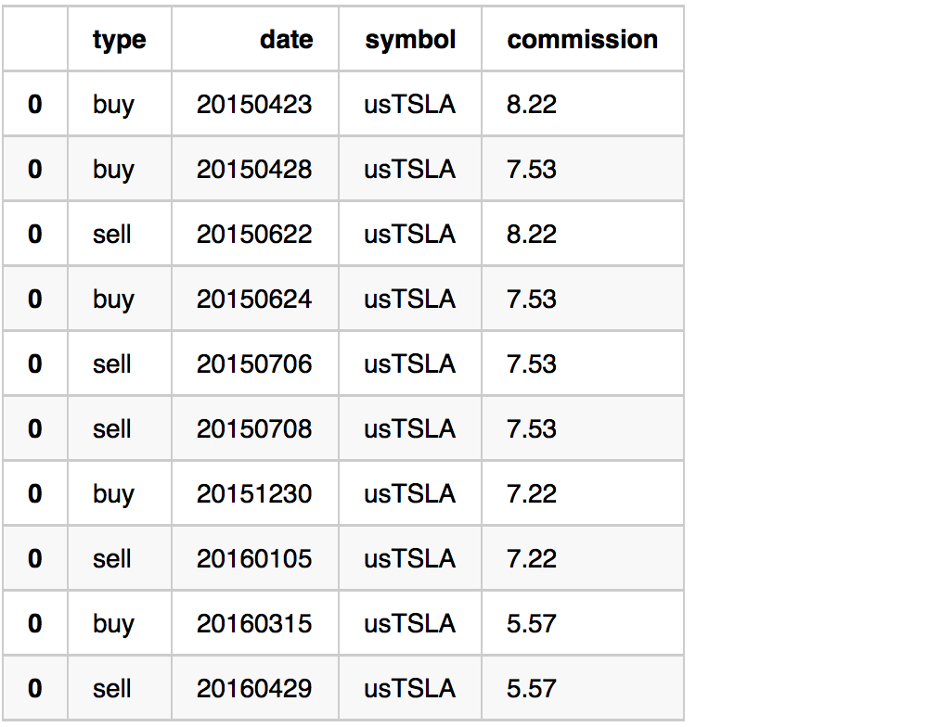
Task: Click usTSLA symbol in the 20150423 row
Action: tap(409, 105)
